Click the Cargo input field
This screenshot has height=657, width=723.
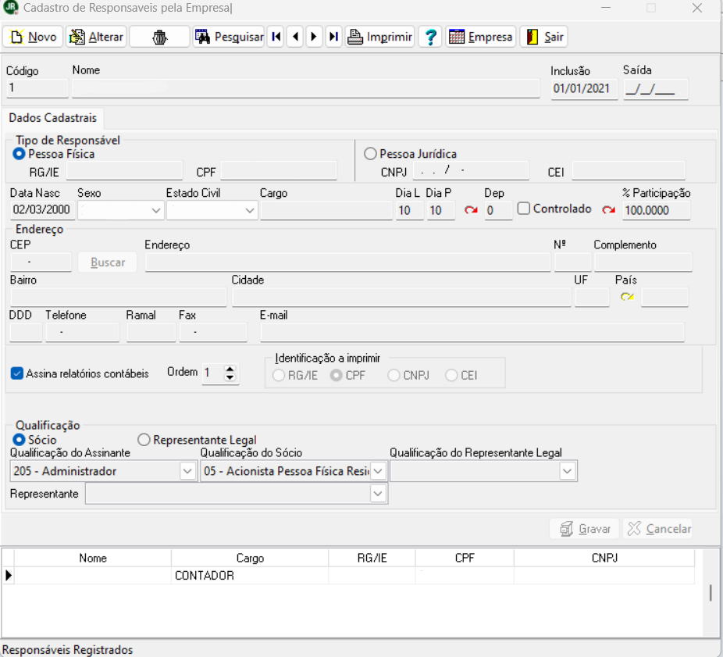coord(326,210)
